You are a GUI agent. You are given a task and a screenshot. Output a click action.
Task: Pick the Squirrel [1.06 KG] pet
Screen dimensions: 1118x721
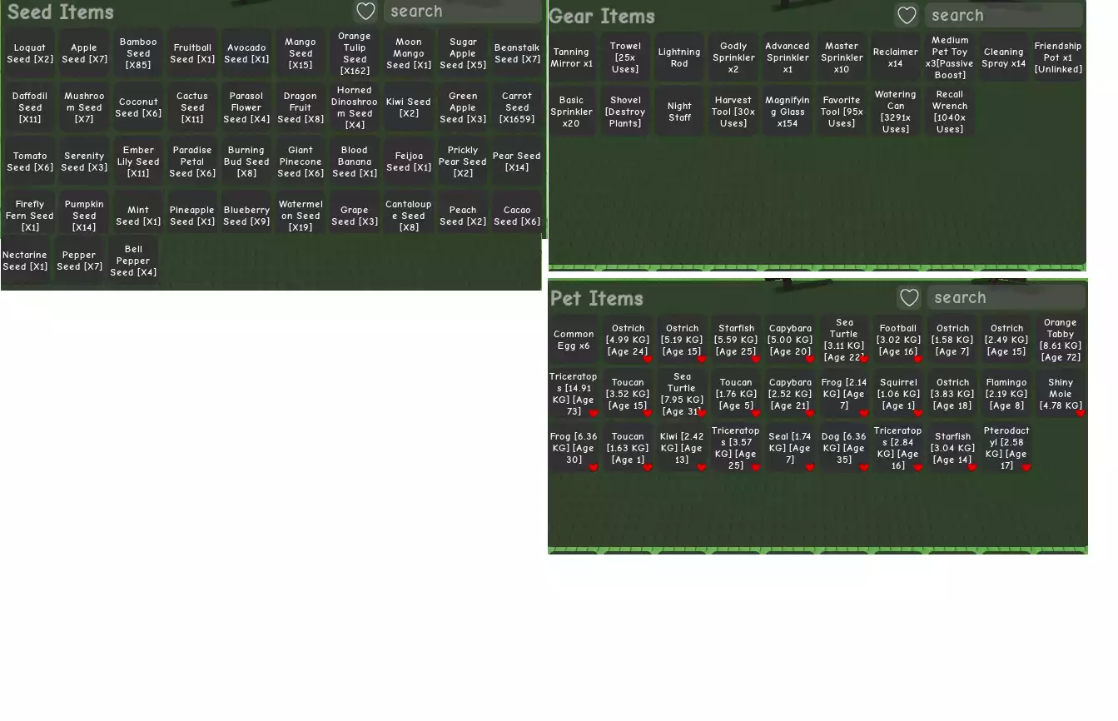point(897,394)
